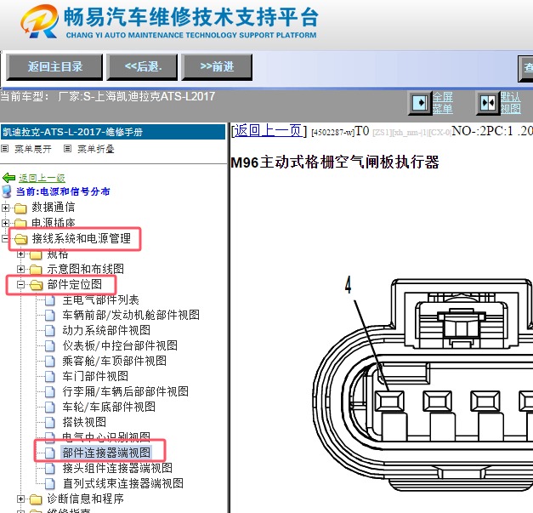533x513 pixels.
Task: Collapse the 接线系统和电源管理 node
Action: (x=5, y=238)
